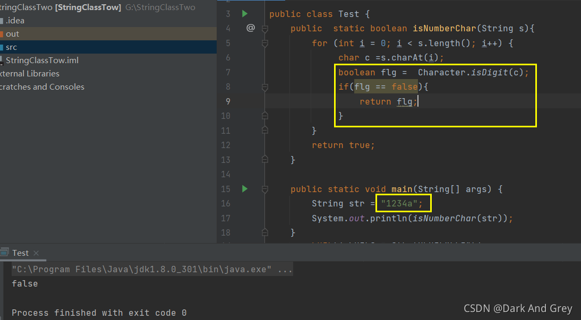Click the @ annotation gutter icon on line 4
This screenshot has height=320, width=581.
[x=251, y=28]
